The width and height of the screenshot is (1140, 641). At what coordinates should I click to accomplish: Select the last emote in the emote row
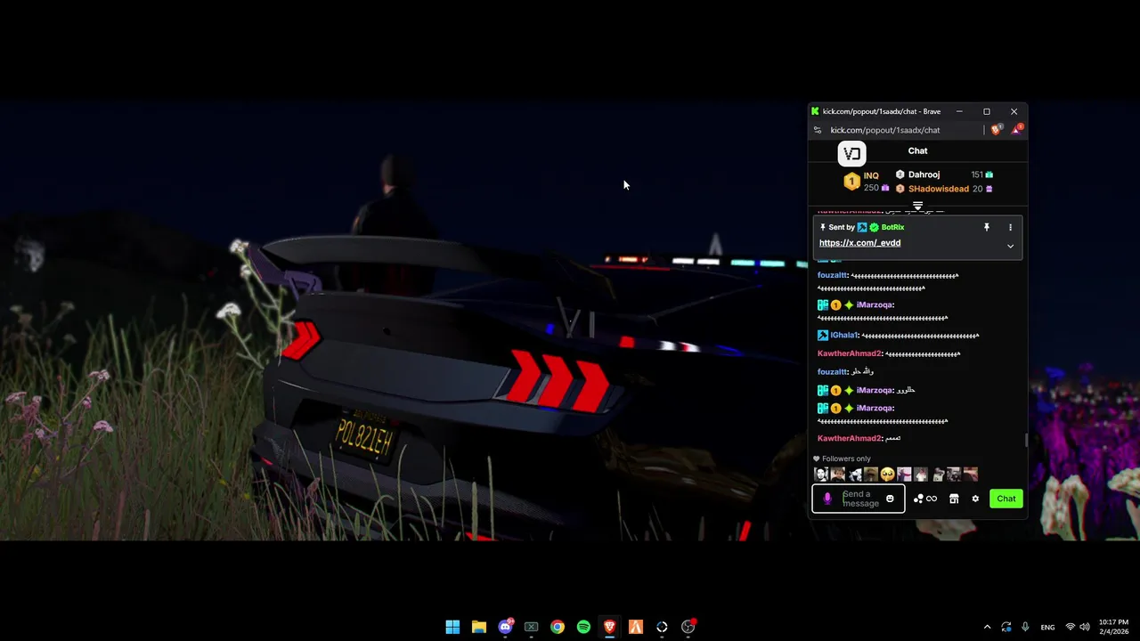970,475
